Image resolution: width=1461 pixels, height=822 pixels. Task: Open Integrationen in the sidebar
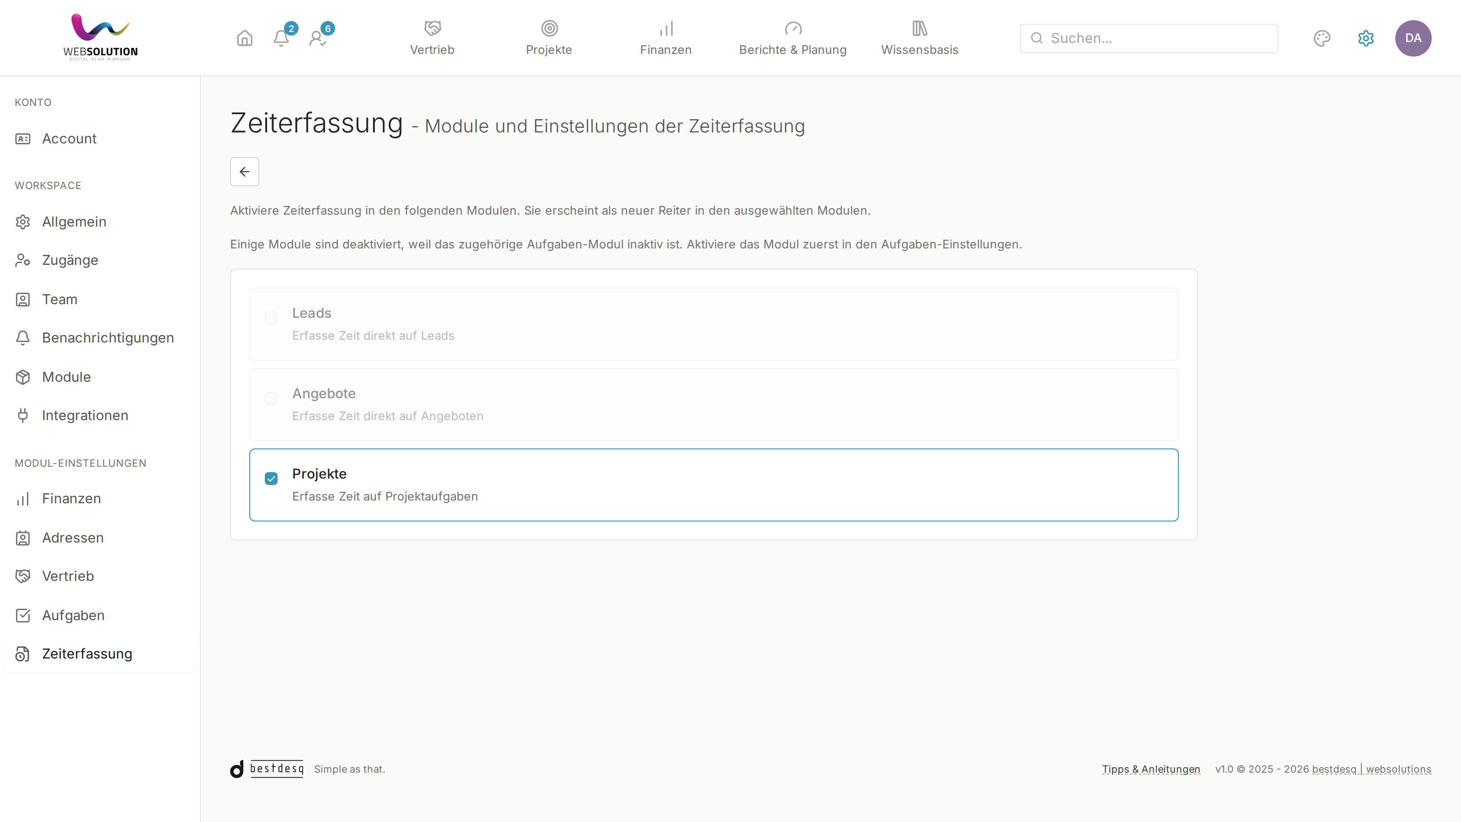click(x=100, y=415)
